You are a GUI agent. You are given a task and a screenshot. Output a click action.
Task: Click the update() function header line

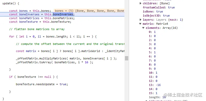click(x=11, y=3)
